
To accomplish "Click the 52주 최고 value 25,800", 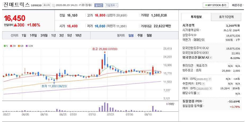I will coord(226,71).
